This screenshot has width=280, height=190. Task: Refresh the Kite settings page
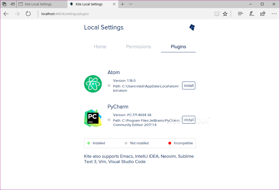[28, 14]
